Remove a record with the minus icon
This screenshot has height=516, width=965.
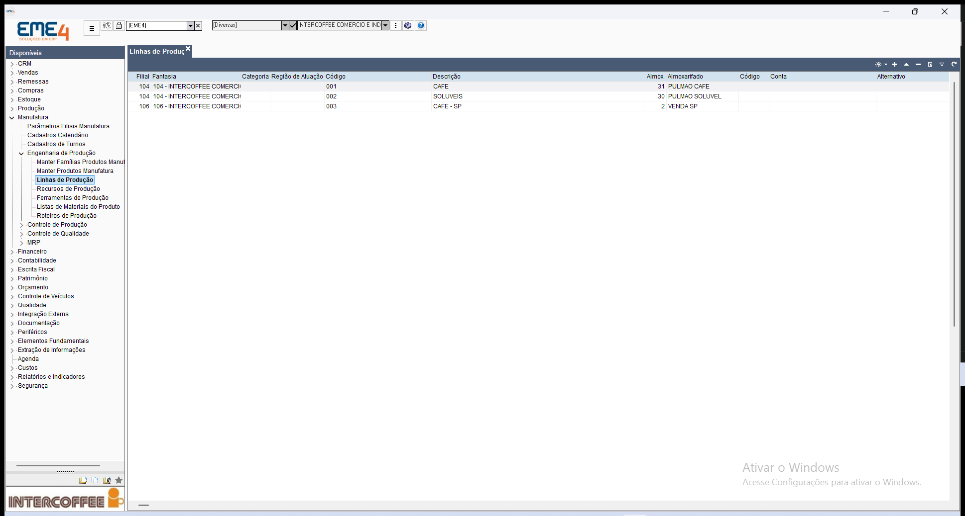pos(918,64)
